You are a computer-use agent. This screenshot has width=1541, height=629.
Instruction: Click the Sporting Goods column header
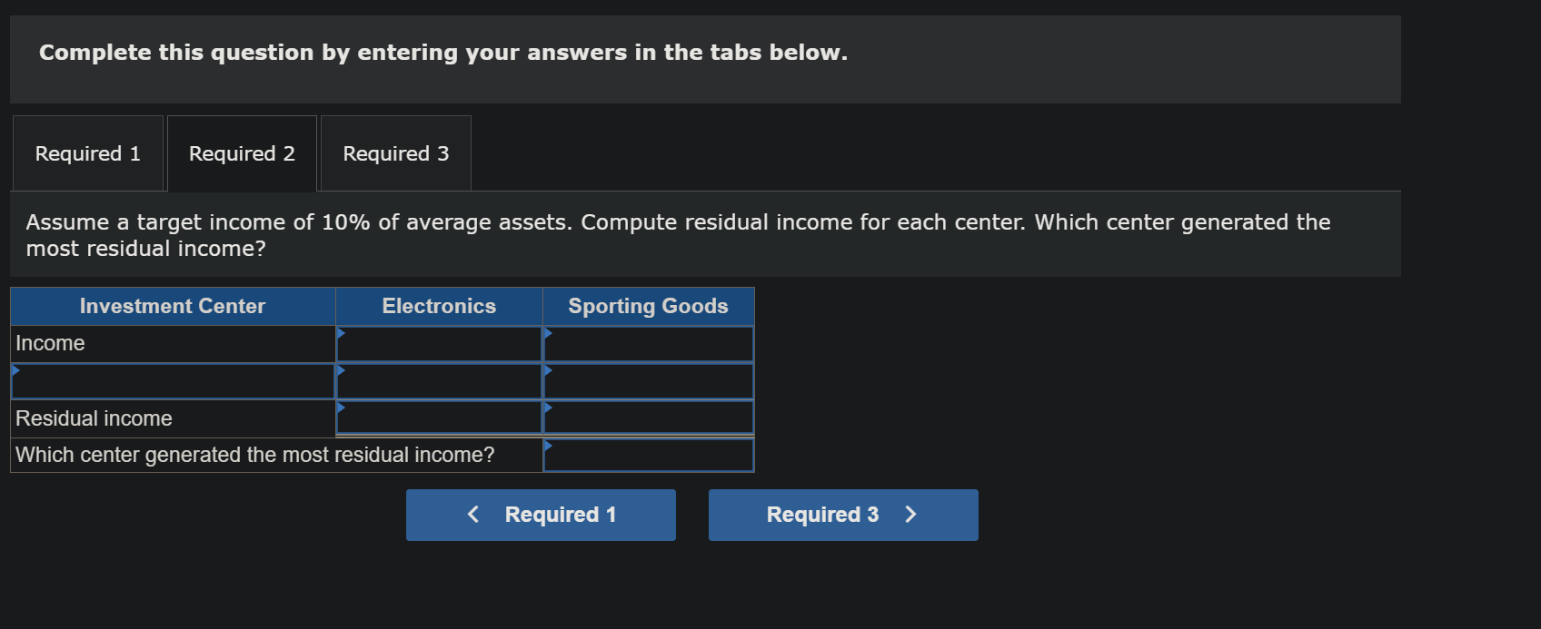(648, 306)
